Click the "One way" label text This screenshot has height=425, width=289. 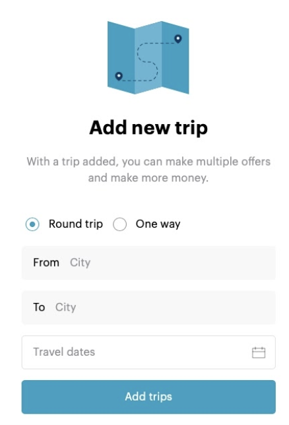coord(158,224)
